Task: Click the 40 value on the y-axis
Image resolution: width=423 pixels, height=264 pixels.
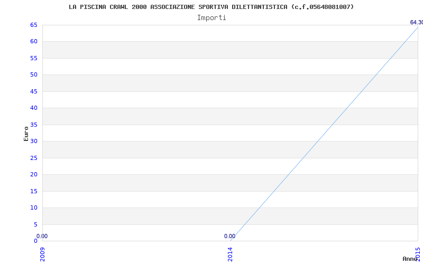Action: [x=34, y=108]
